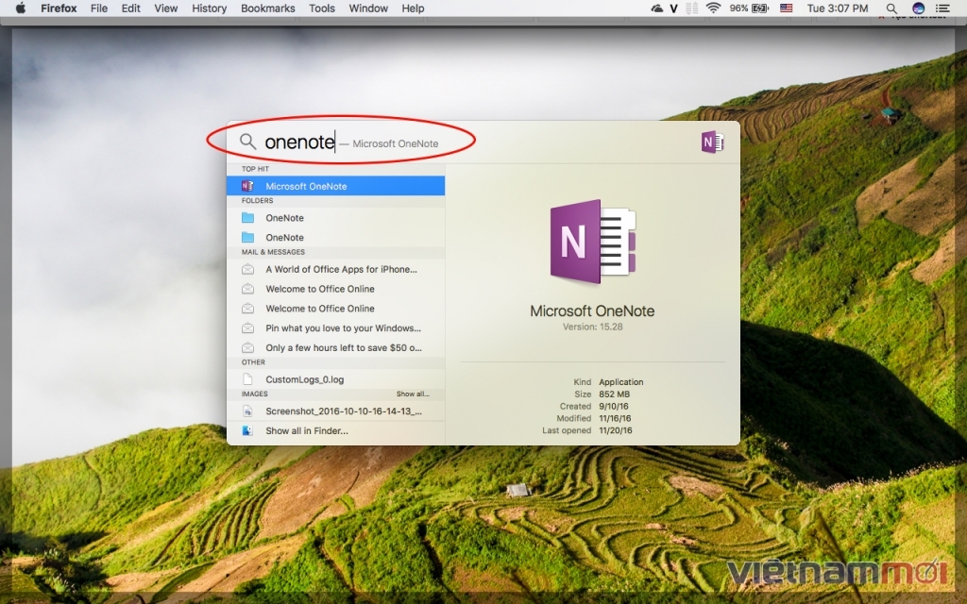The width and height of the screenshot is (967, 604).
Task: Click the large OneNote icon in the preview
Action: (593, 242)
